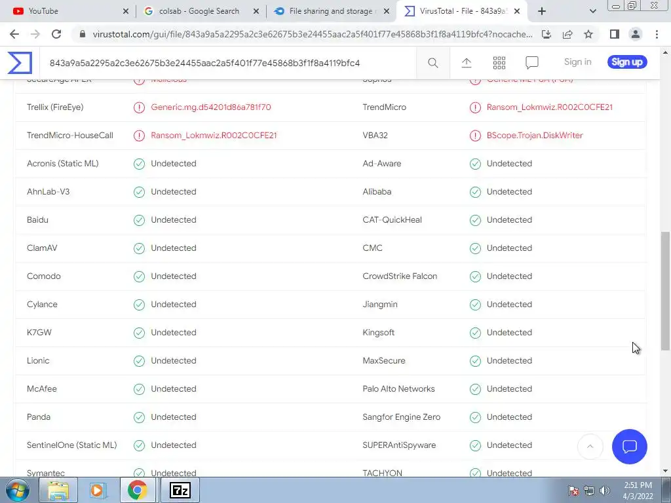Open the Chrome three-dot menu
The width and height of the screenshot is (671, 503).
[657, 34]
